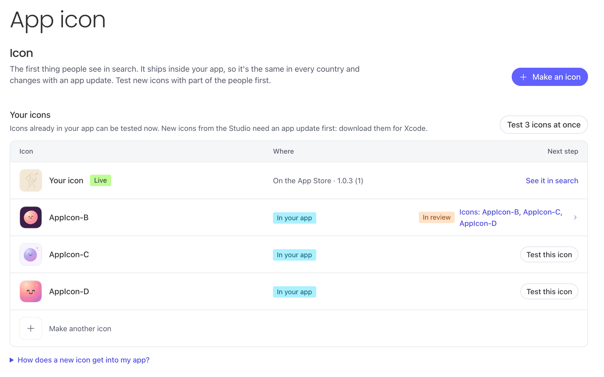
Task: Click the Your icons section heading
Action: (30, 115)
